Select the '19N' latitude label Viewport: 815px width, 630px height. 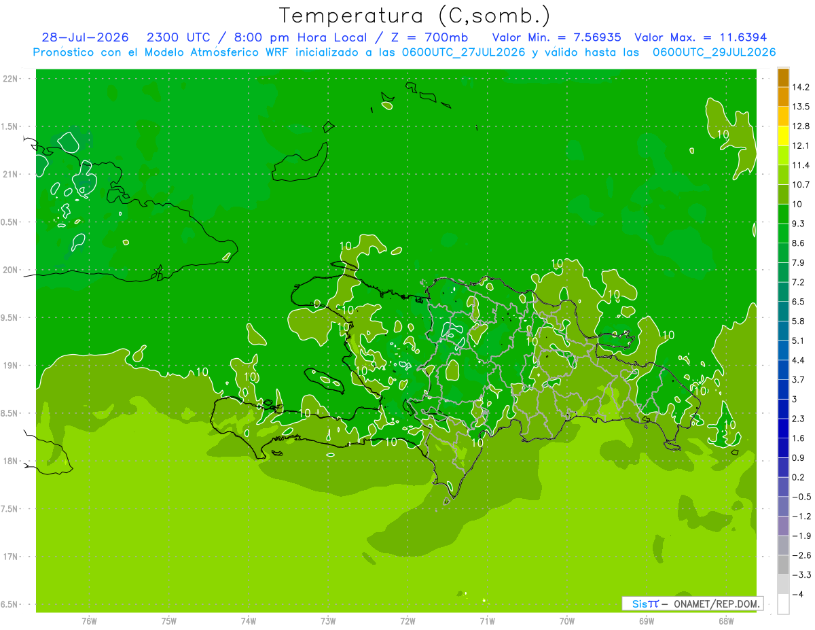[10, 366]
